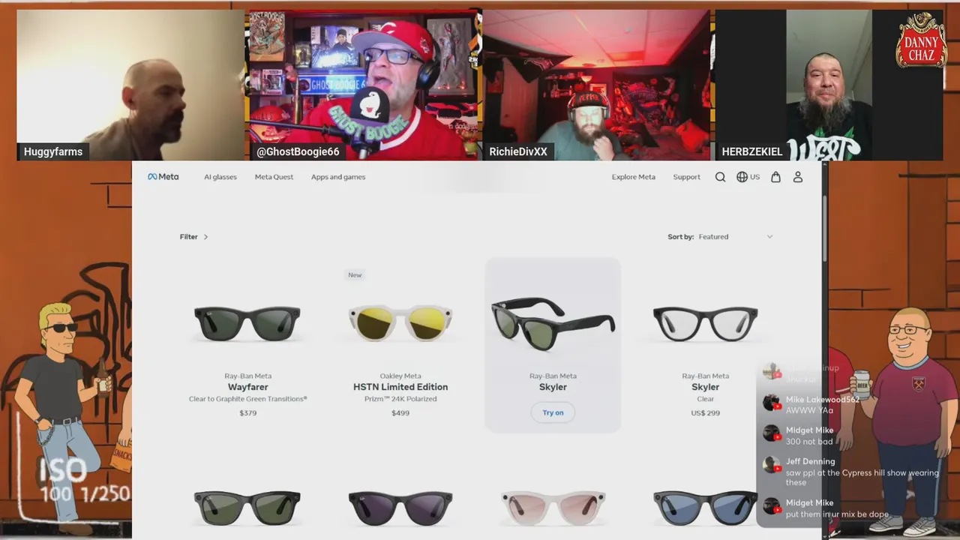Click the New badge on HSTN
960x540 pixels.
click(x=355, y=275)
